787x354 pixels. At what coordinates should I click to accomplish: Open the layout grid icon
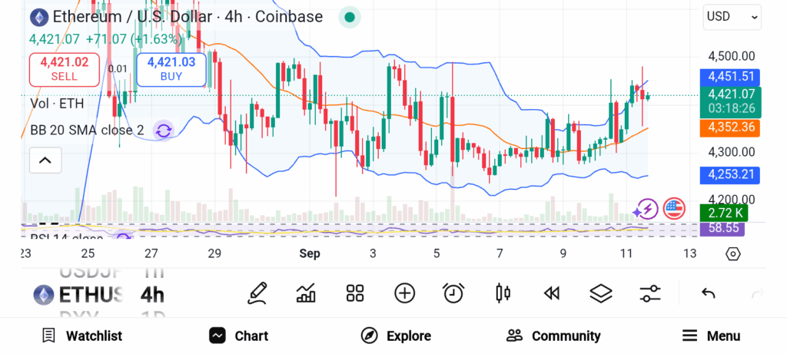click(354, 293)
